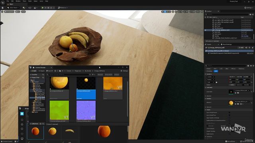This screenshot has width=255, height=143.
Task: Open the Window menu
Action: coord(18,1)
